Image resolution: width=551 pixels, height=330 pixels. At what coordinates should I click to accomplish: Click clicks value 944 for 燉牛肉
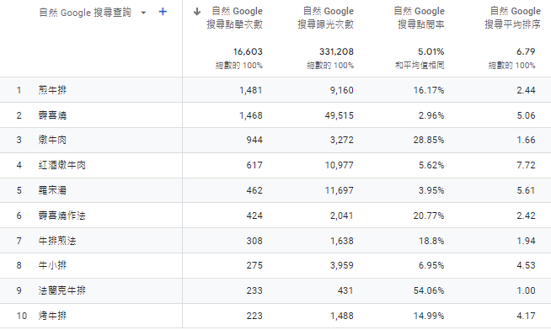[254, 140]
